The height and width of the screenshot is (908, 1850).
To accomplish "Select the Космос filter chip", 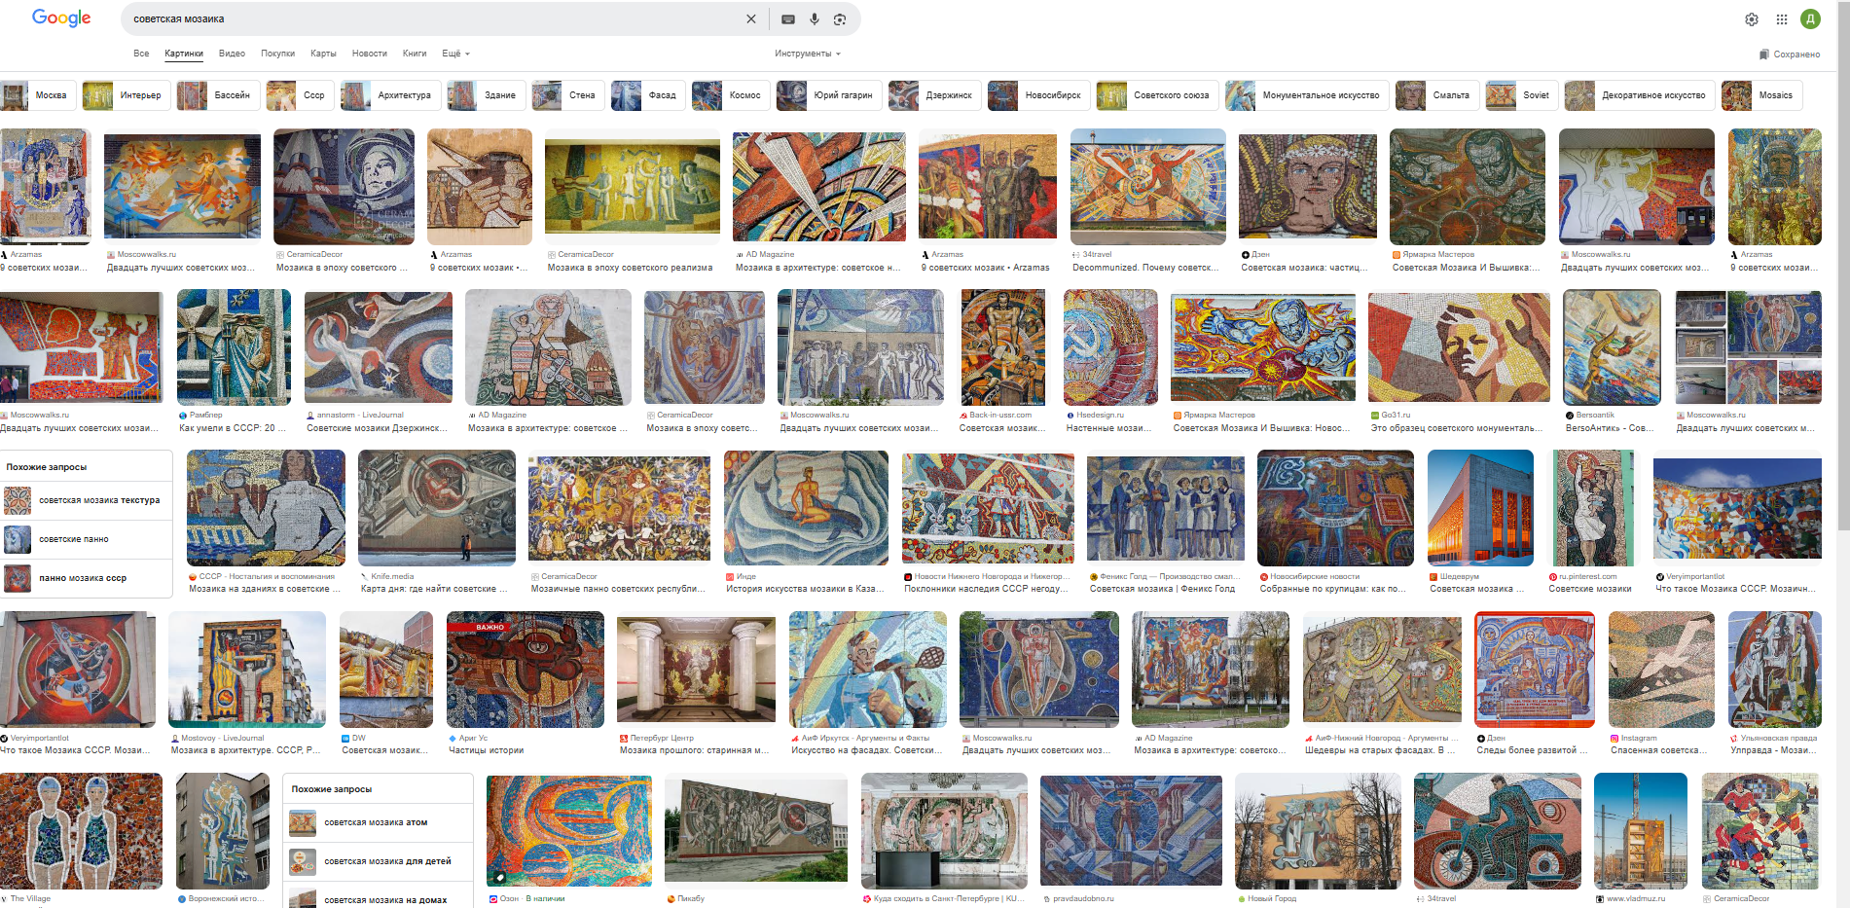I will [731, 95].
